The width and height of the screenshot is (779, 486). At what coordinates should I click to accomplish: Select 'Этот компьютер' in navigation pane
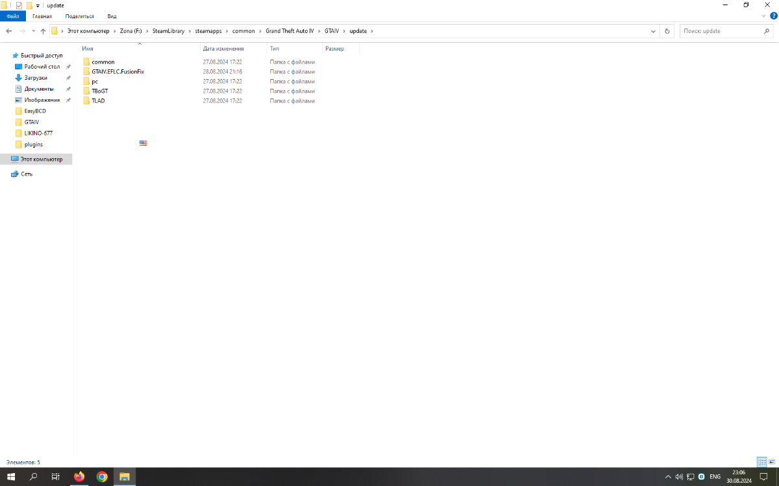[36, 159]
